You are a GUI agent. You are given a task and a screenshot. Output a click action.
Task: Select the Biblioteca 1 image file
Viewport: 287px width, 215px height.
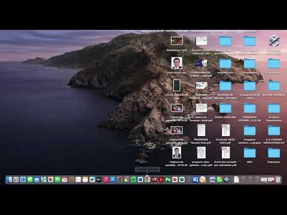pyautogui.click(x=177, y=41)
